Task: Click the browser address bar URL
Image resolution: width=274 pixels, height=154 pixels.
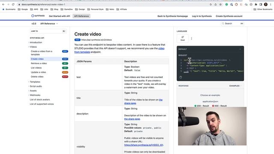Action: 43,4
